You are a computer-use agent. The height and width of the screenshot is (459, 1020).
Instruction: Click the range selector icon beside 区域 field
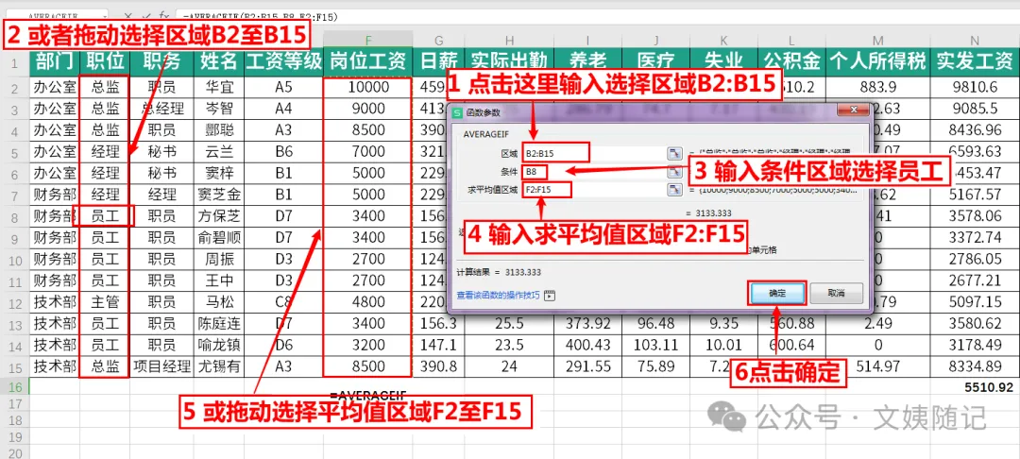click(674, 153)
